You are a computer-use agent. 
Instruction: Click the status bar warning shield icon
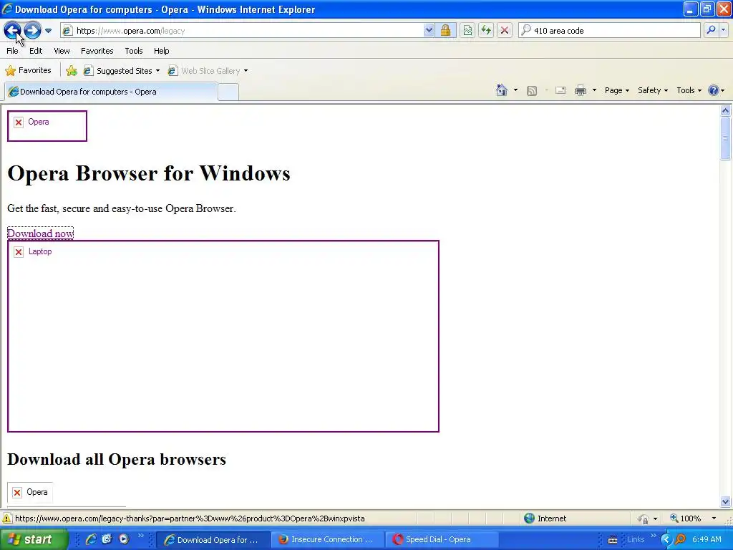7,518
